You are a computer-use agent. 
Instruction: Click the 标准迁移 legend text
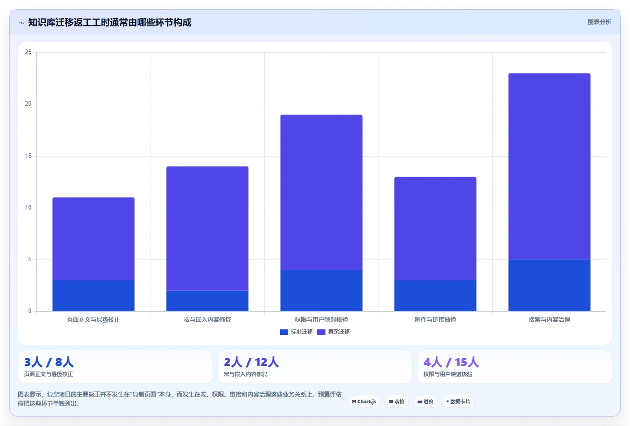click(x=302, y=332)
